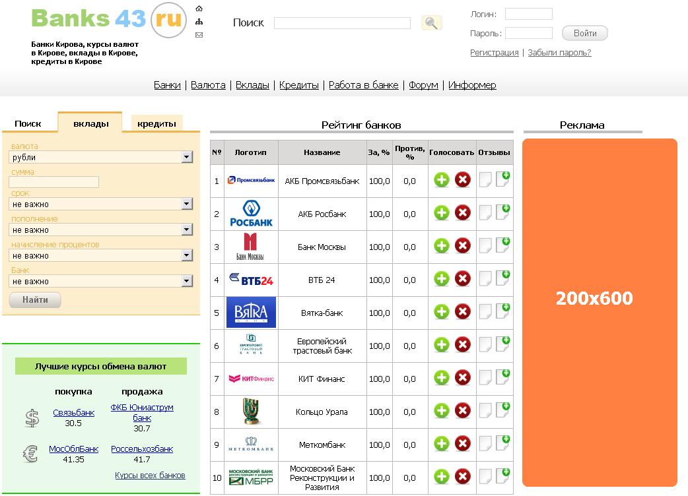Image resolution: width=688 pixels, height=496 pixels.
Task: Open the Кредиты menu item
Action: [299, 85]
